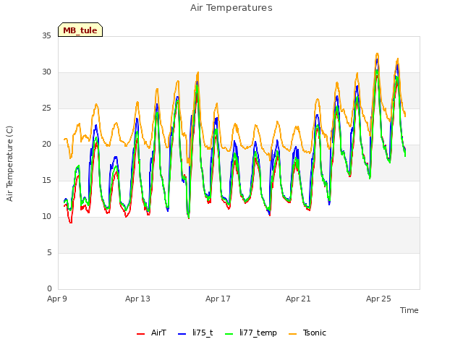Click the li77_temp legend label
This screenshot has height=347, width=463.
click(x=258, y=333)
